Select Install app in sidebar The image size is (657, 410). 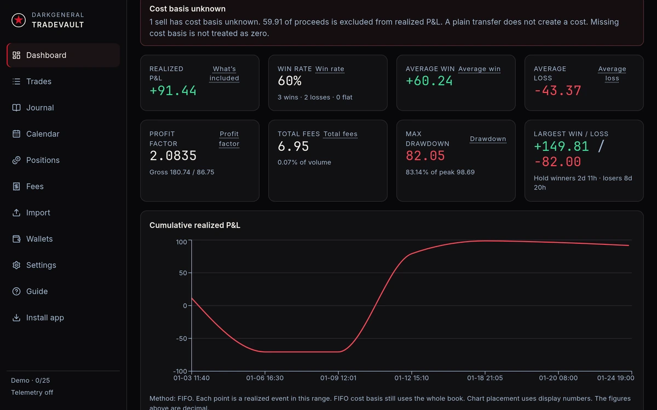64,318
